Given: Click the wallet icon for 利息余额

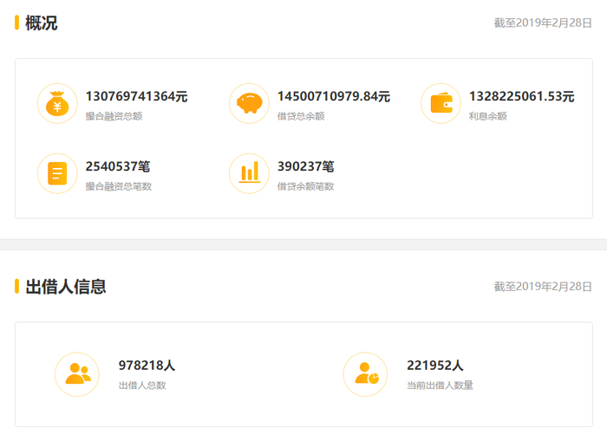Looking at the screenshot, I should (x=441, y=103).
